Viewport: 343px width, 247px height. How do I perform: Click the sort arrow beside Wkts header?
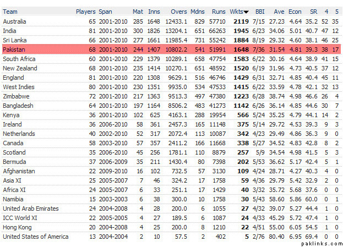(x=246, y=12)
